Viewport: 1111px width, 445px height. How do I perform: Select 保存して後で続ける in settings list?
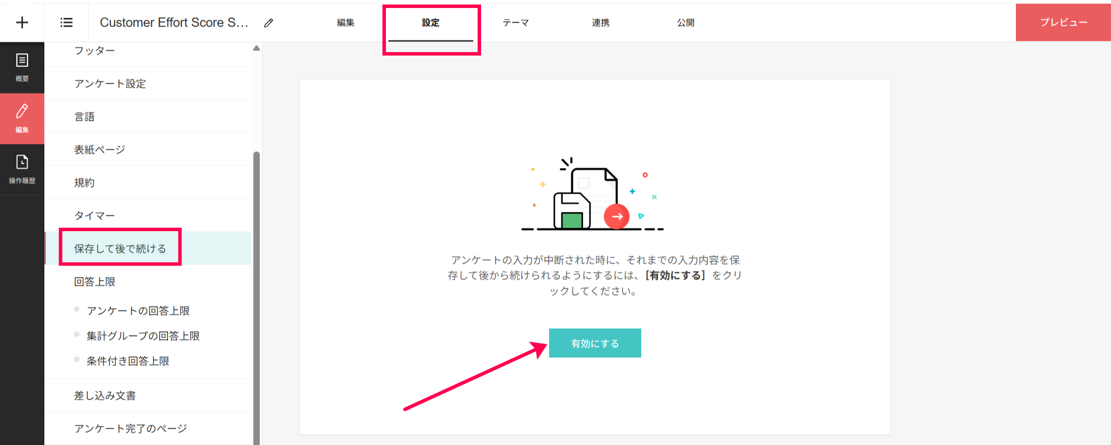(x=120, y=248)
